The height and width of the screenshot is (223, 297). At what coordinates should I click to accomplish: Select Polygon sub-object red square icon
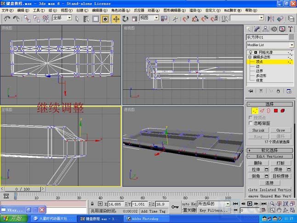click(x=276, y=111)
